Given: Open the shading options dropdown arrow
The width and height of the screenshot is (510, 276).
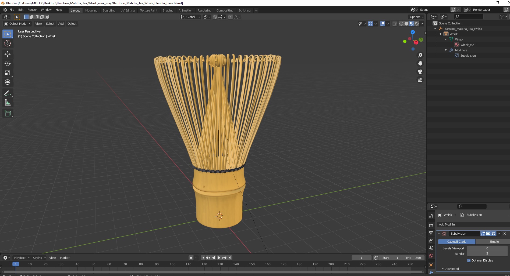Looking at the screenshot, I should tap(422, 24).
